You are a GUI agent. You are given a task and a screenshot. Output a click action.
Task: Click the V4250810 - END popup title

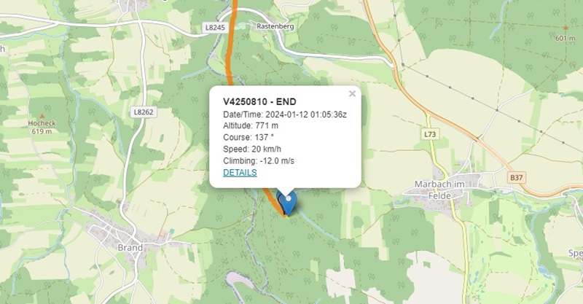259,101
